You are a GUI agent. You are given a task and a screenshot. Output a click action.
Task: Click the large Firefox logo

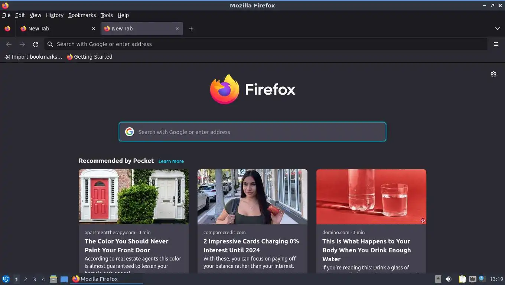252,89
